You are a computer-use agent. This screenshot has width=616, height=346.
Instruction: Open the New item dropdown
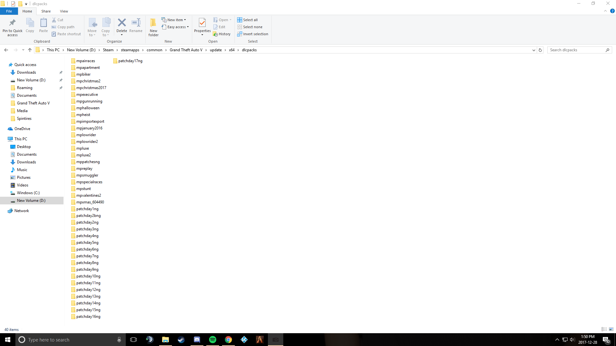click(x=174, y=20)
